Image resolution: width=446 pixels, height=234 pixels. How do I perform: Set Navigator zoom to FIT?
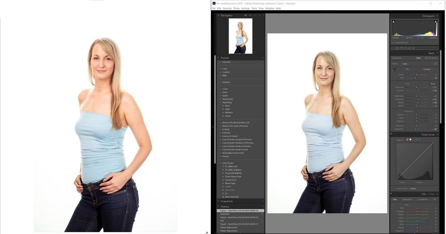coord(245,15)
